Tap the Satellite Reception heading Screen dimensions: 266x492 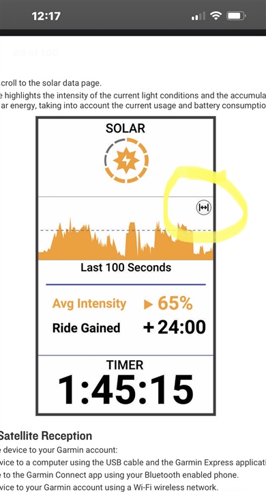coord(45,436)
